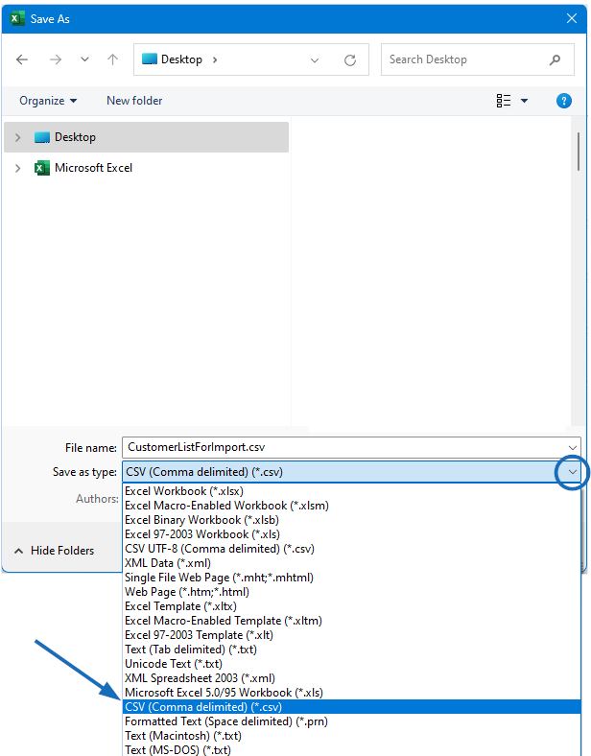Close the Save As dialog
Image resolution: width=591 pixels, height=756 pixels.
[572, 18]
